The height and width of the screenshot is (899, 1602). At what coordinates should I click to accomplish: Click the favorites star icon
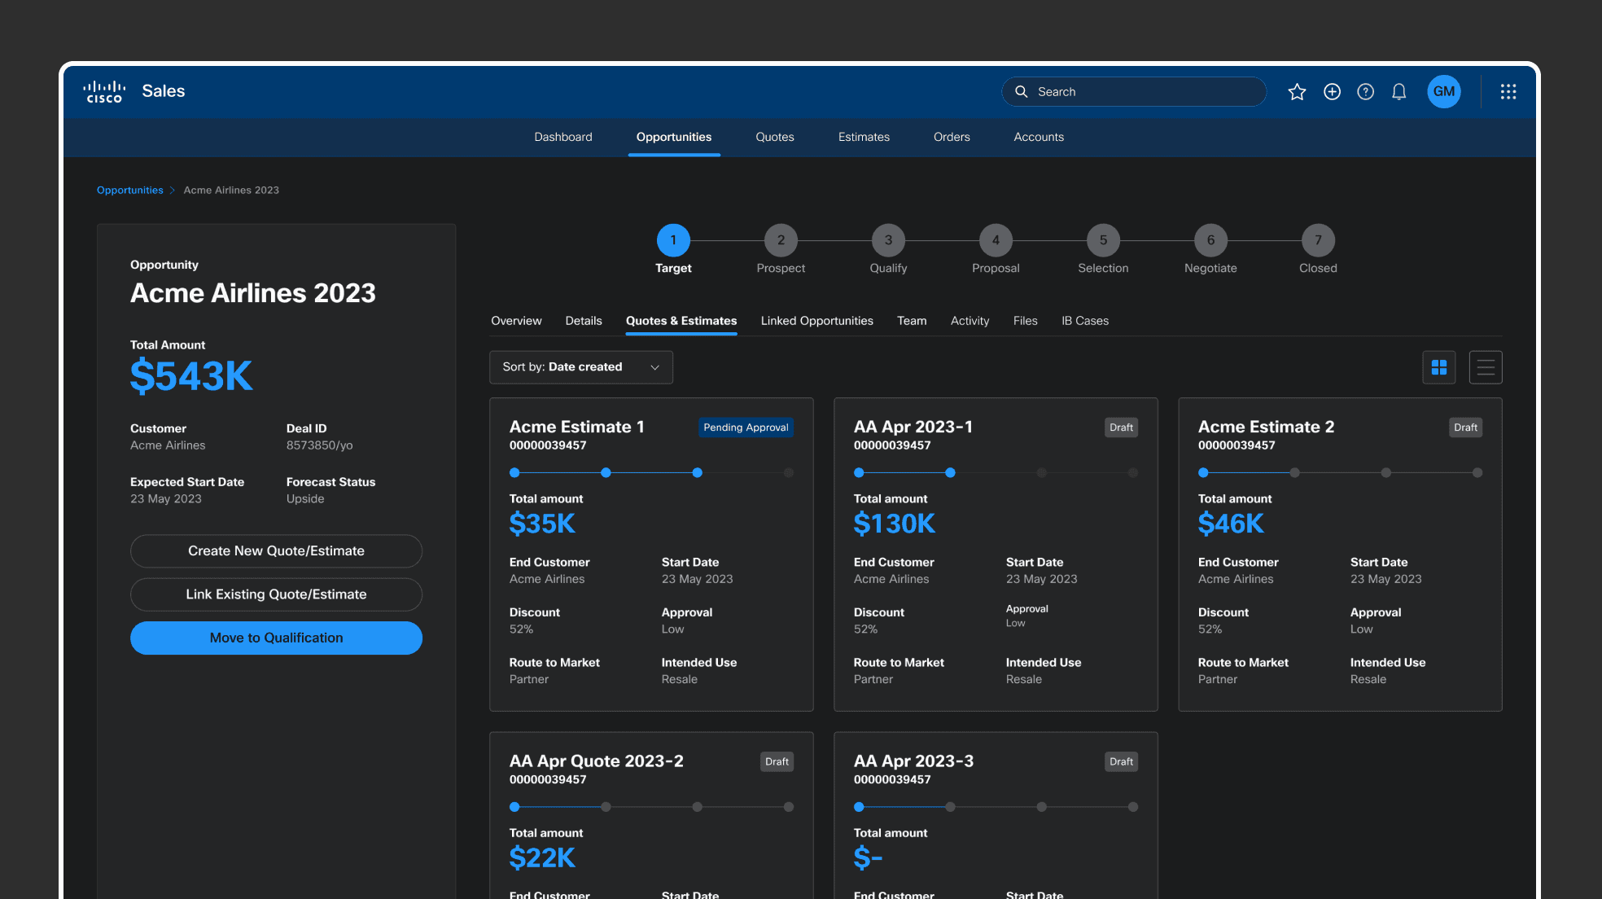pos(1297,92)
